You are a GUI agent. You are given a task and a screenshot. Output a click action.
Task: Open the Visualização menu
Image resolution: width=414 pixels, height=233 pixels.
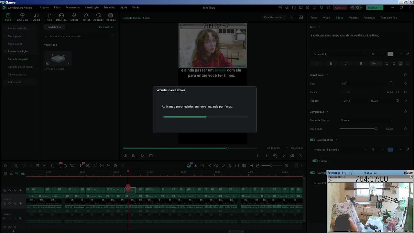pos(92,7)
